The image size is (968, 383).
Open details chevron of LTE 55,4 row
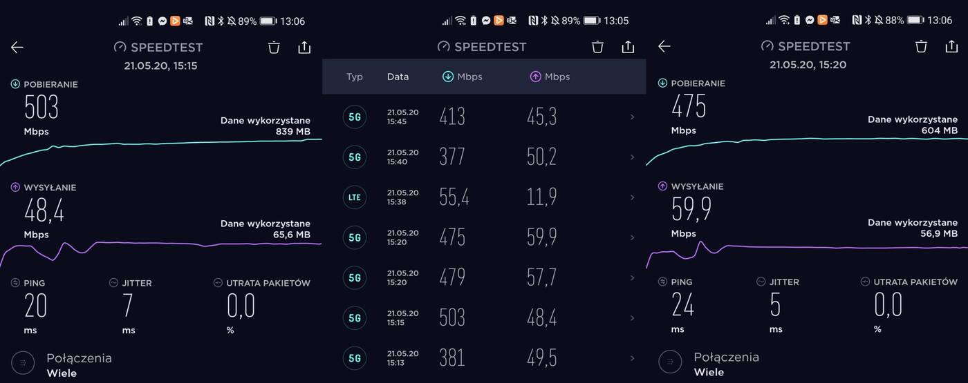pyautogui.click(x=632, y=197)
